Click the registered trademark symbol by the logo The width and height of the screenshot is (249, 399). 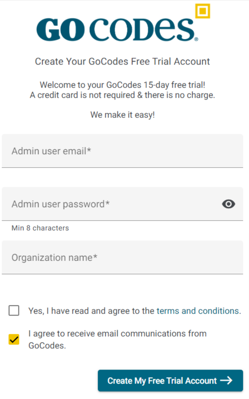pos(196,39)
